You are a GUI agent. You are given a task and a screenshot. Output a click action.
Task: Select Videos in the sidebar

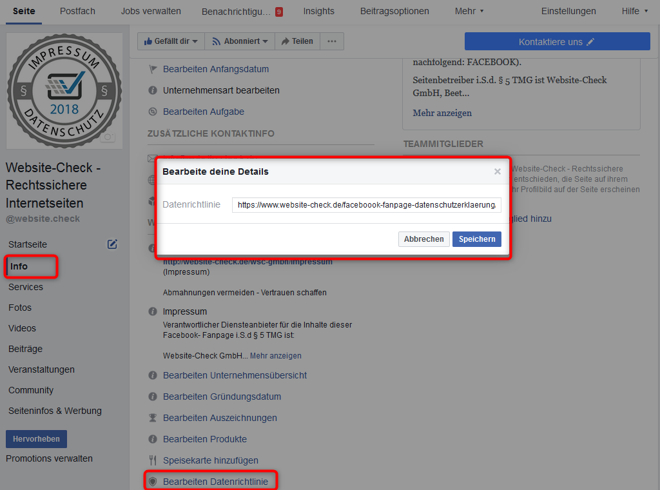[x=22, y=328]
